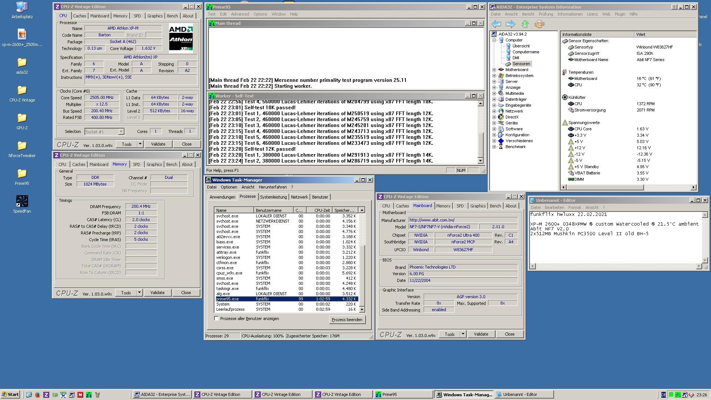Image resolution: width=711 pixels, height=400 pixels.
Task: Launch Prime95 green quick launch icon
Action: 89,394
